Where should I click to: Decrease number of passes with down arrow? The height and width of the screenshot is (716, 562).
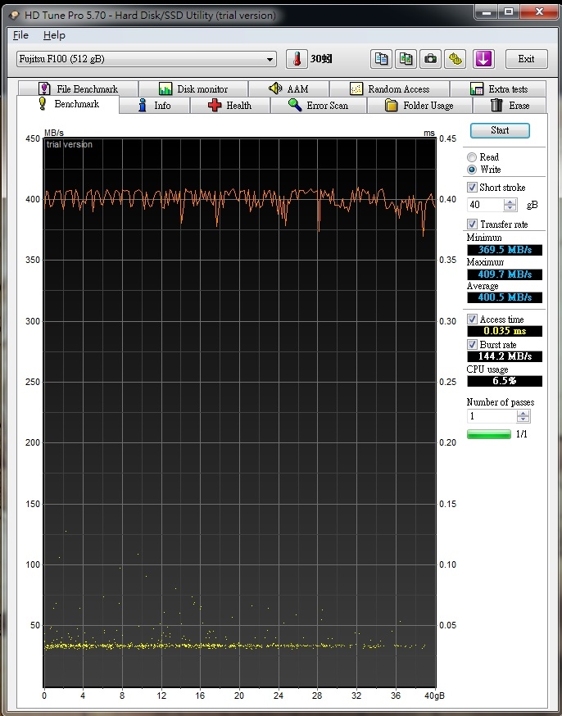tap(523, 419)
